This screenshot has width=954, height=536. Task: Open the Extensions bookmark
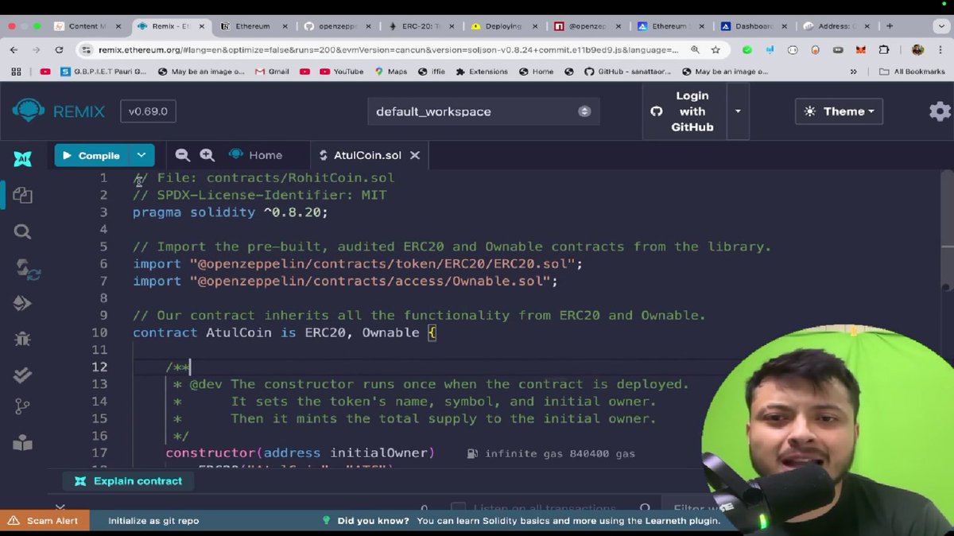coord(482,72)
